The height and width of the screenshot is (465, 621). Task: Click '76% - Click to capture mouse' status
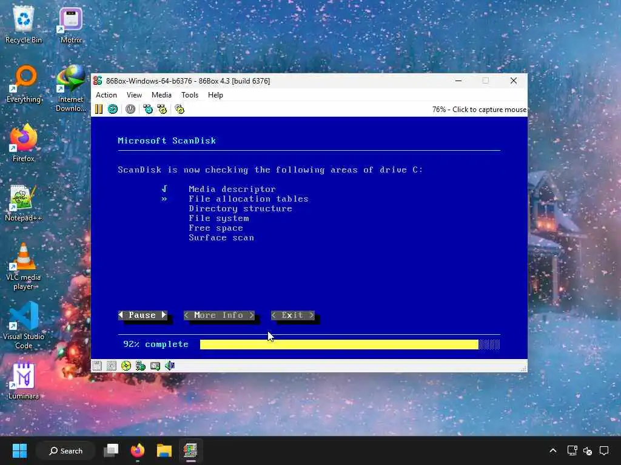point(479,110)
